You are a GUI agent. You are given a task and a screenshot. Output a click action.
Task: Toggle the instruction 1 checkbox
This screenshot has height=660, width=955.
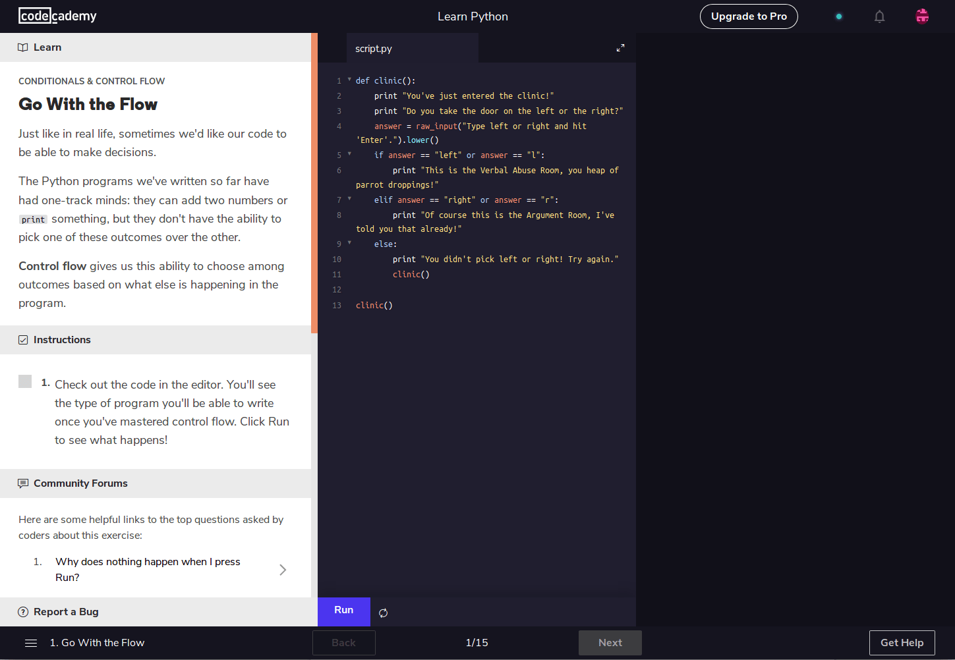25,381
